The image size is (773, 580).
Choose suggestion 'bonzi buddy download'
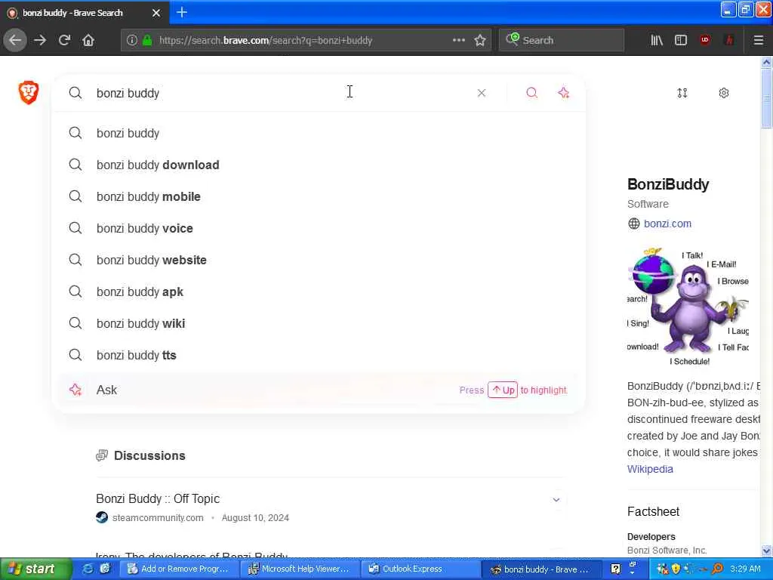[x=319, y=165]
